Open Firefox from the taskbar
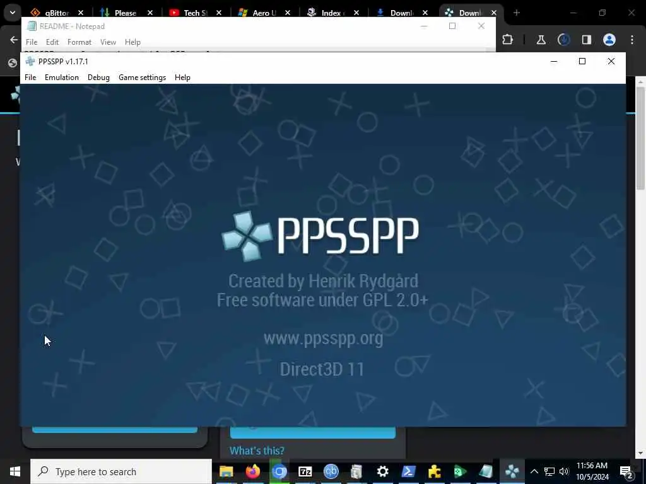 (252, 471)
